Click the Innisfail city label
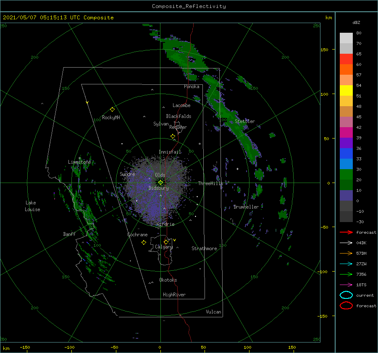The width and height of the screenshot is (378, 353). point(170,152)
